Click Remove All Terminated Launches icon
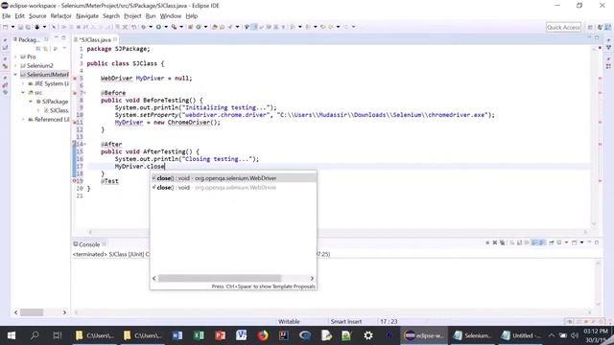 click(503, 242)
